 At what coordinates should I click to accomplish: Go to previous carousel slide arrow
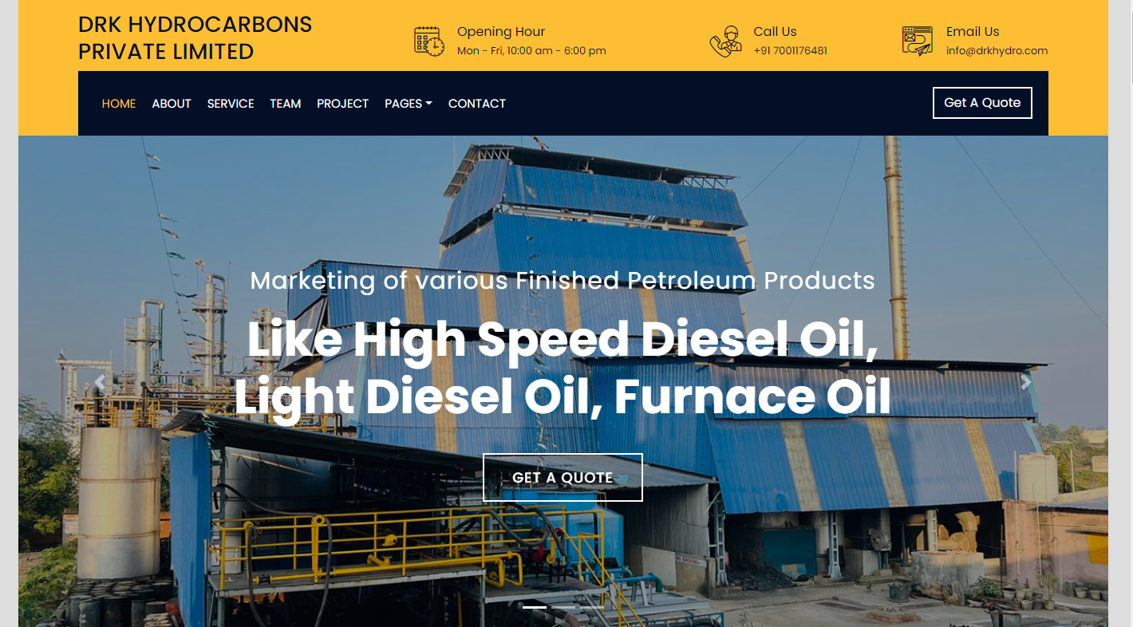tap(100, 382)
